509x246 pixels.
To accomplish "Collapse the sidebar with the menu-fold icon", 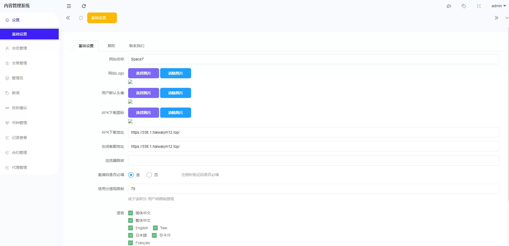I will (69, 6).
